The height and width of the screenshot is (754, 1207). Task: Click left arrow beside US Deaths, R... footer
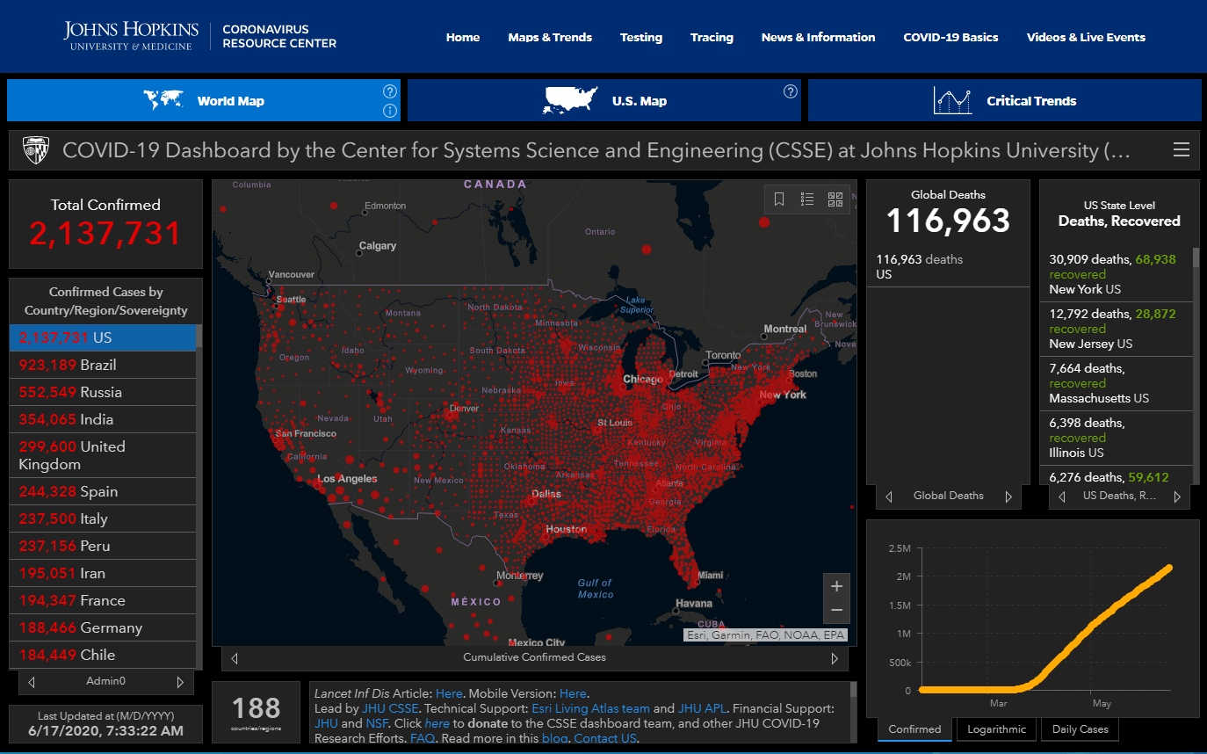pyautogui.click(x=1062, y=497)
